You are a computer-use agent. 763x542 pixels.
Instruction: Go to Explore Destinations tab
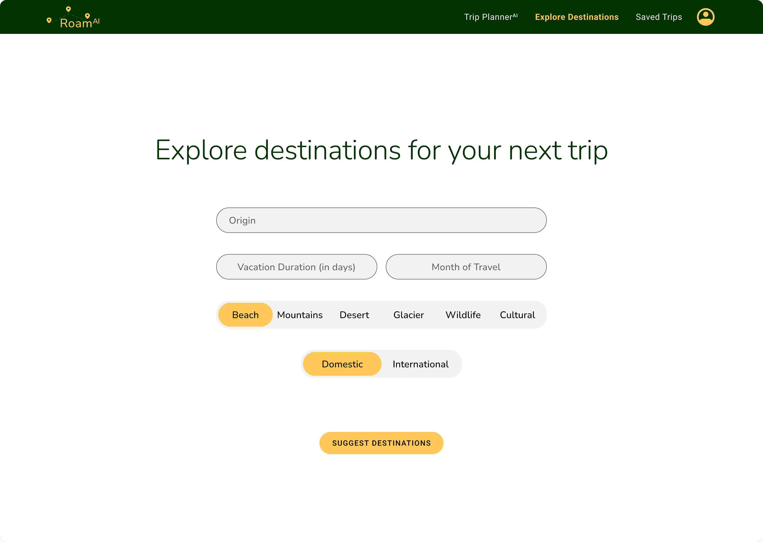coord(576,17)
